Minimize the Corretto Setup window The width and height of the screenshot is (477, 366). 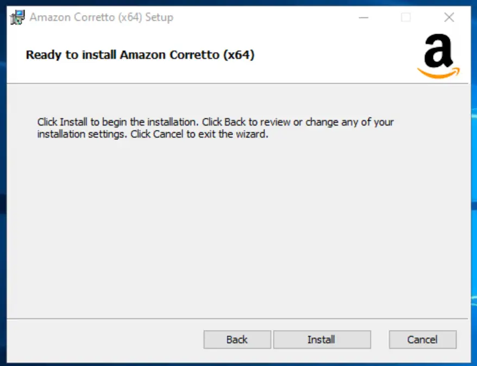(x=363, y=17)
